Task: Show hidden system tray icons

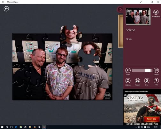Action: (x=136, y=127)
